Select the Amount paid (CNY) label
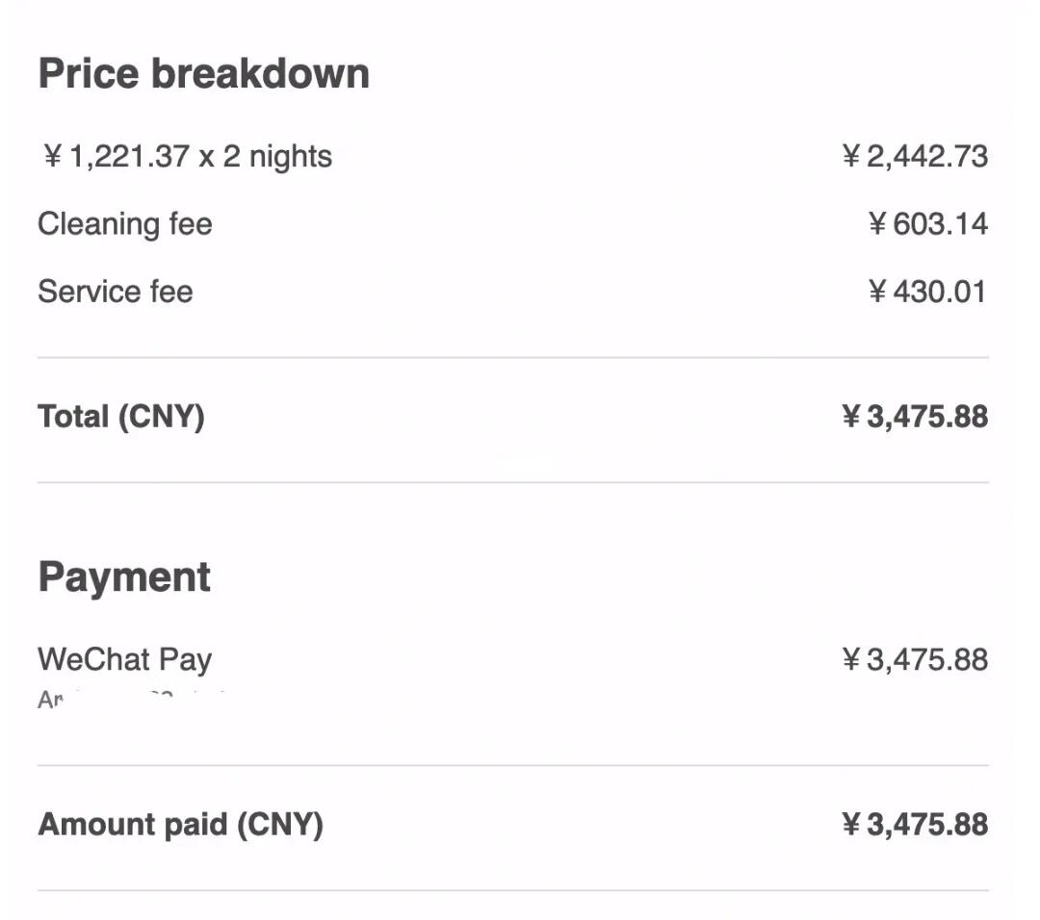This screenshot has width=1040, height=920. pos(180,825)
